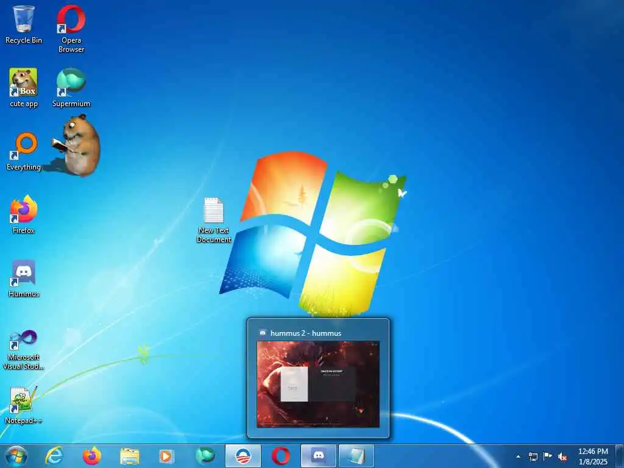Screen dimensions: 624x468
Task: Select the Opera Browser desktop shortcut
Action: click(71, 29)
